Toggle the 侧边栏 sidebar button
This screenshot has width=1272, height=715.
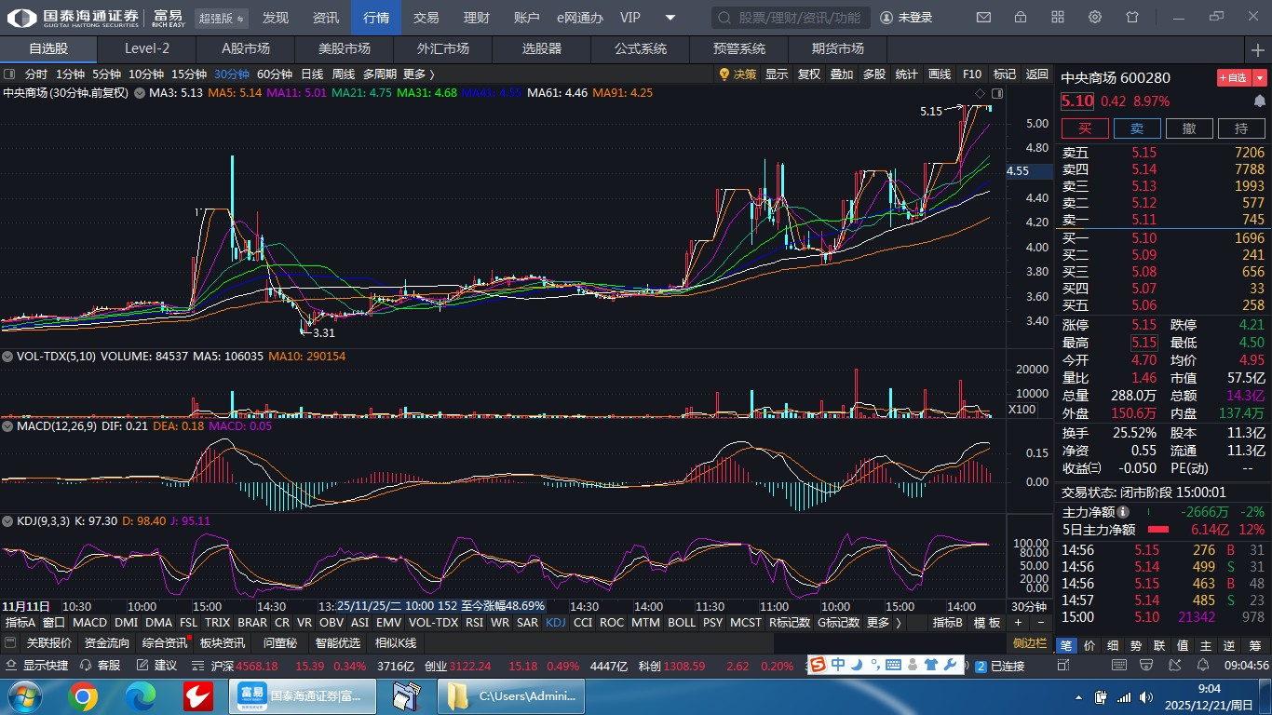click(1030, 643)
